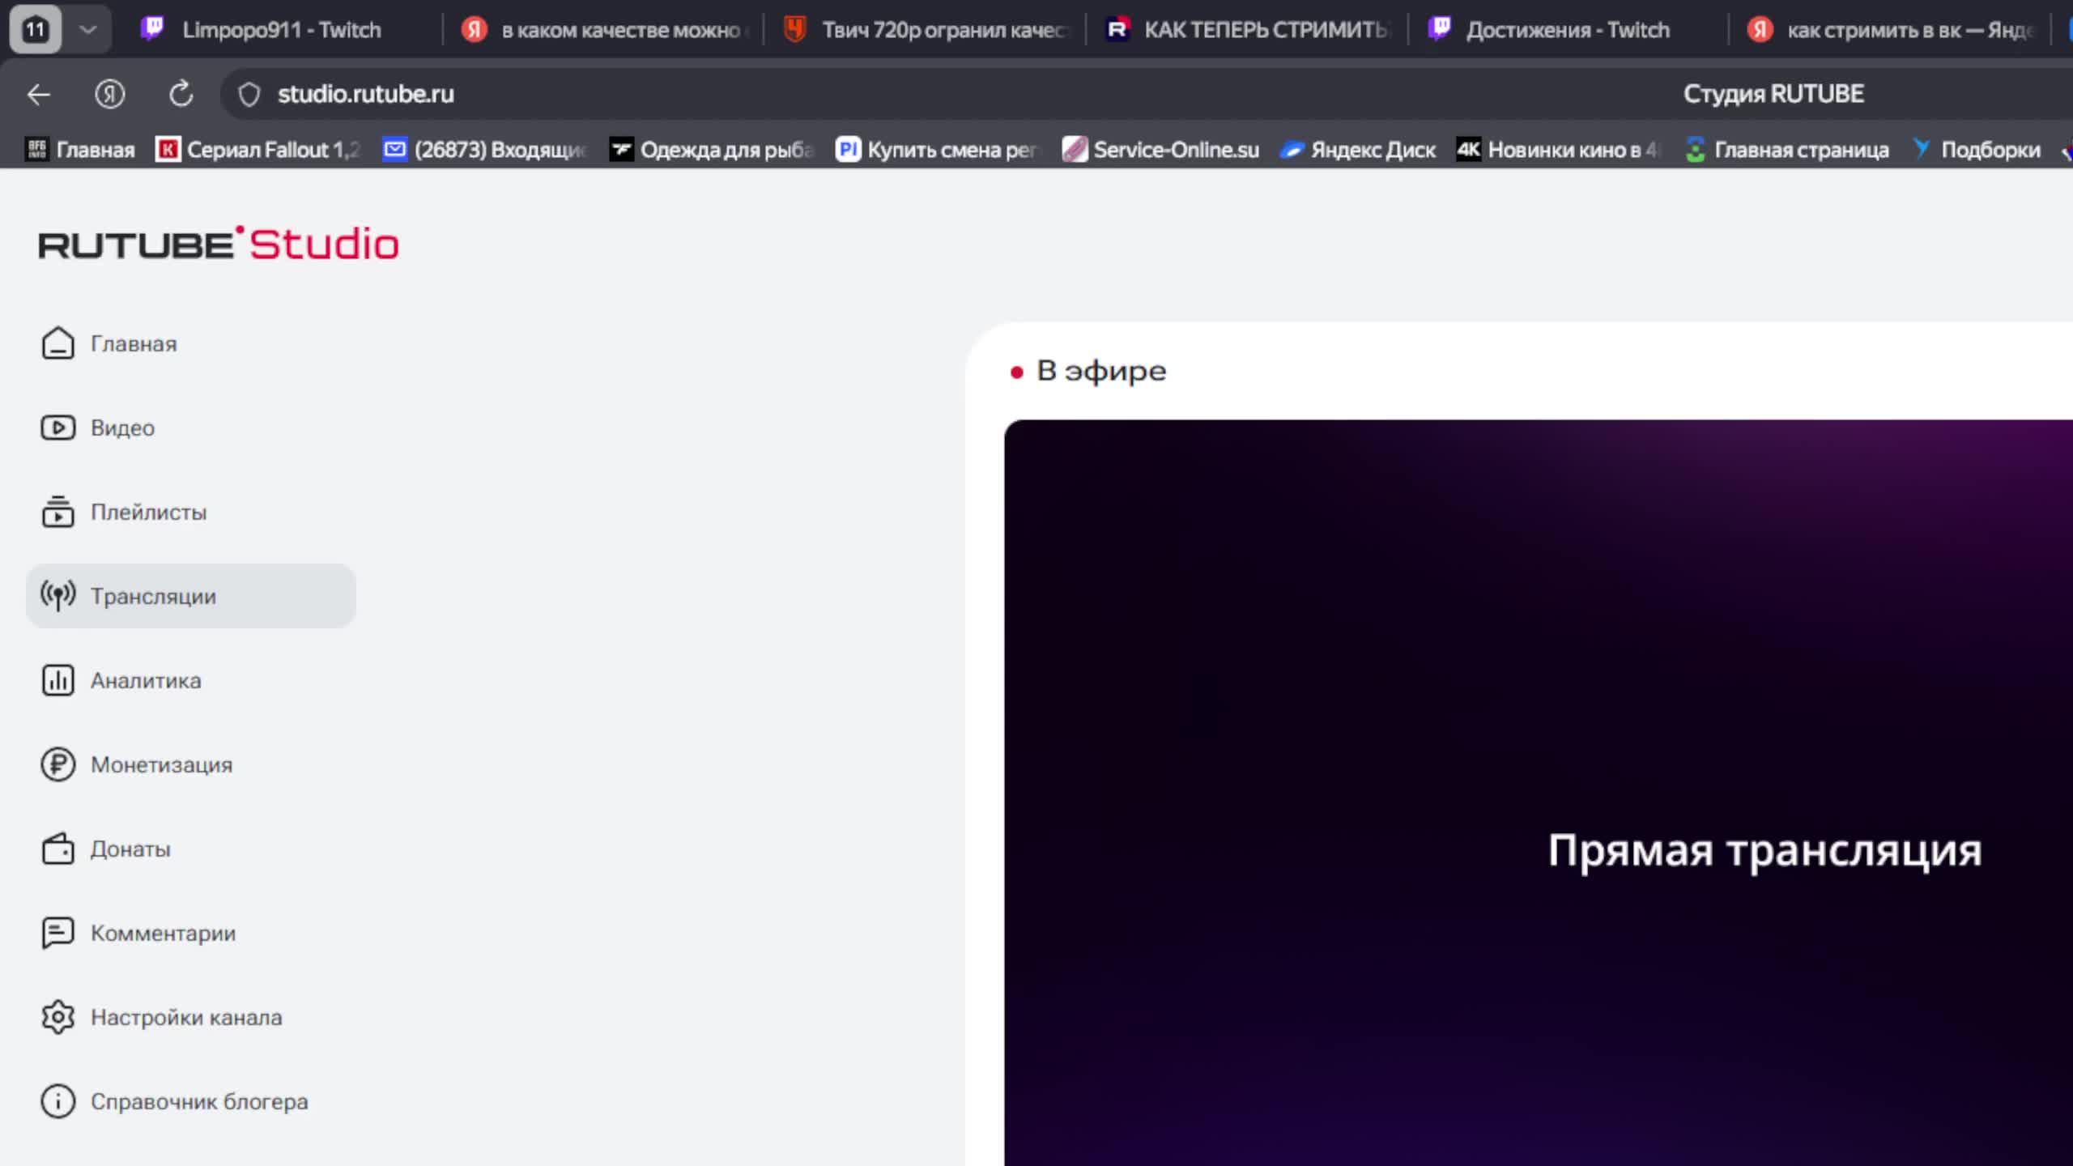Expand the tab list dropdown arrow

pos(88,30)
